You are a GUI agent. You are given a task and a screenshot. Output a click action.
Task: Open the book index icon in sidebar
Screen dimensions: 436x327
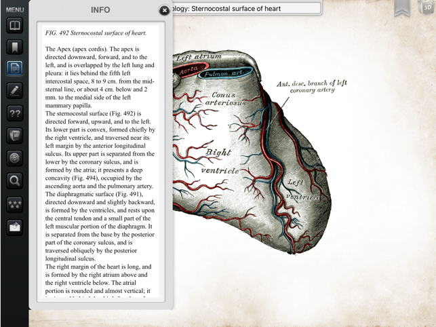[x=14, y=26]
